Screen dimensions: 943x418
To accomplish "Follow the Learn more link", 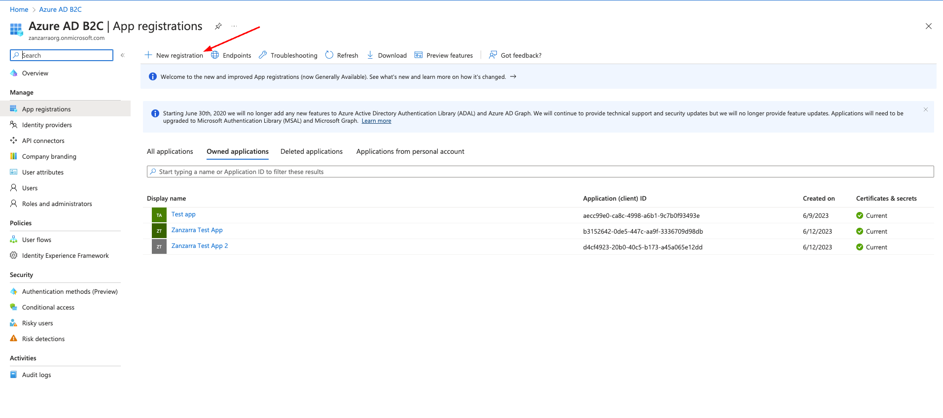I will [377, 121].
